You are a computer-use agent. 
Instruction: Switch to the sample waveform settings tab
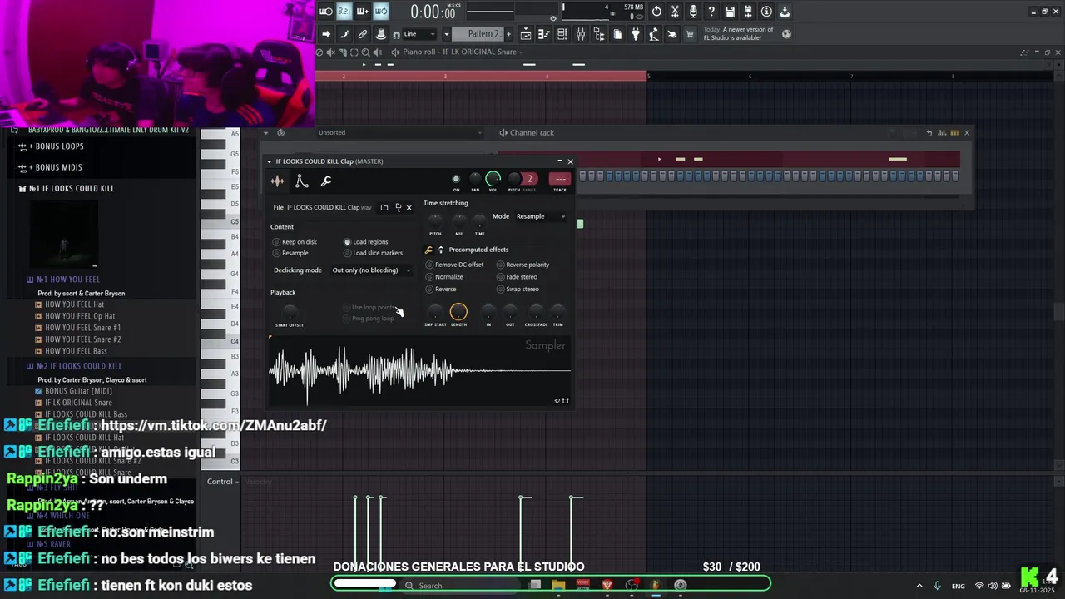[x=277, y=181]
